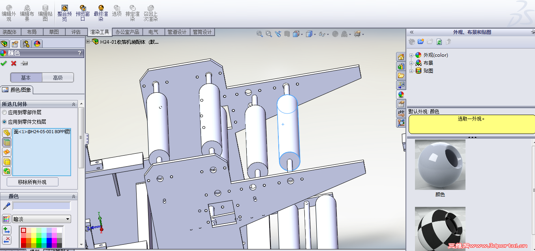
Task: Click the Zoom to Fit magnifier icon
Action: 260,34
